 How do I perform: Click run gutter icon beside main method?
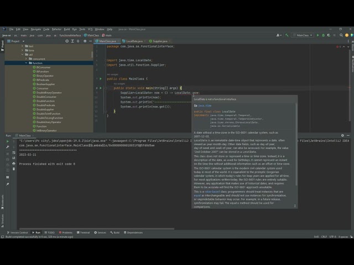point(101,88)
